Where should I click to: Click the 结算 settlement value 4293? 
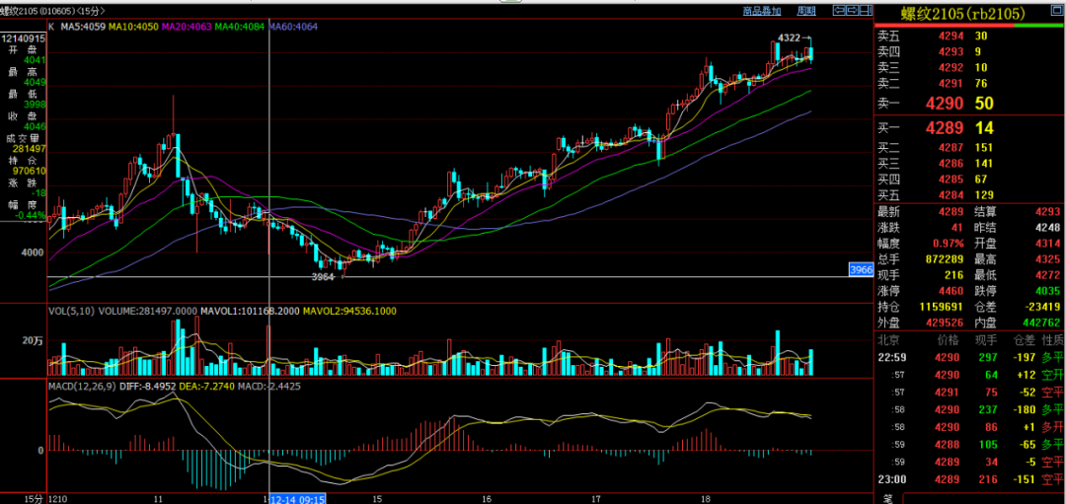pyautogui.click(x=1049, y=211)
